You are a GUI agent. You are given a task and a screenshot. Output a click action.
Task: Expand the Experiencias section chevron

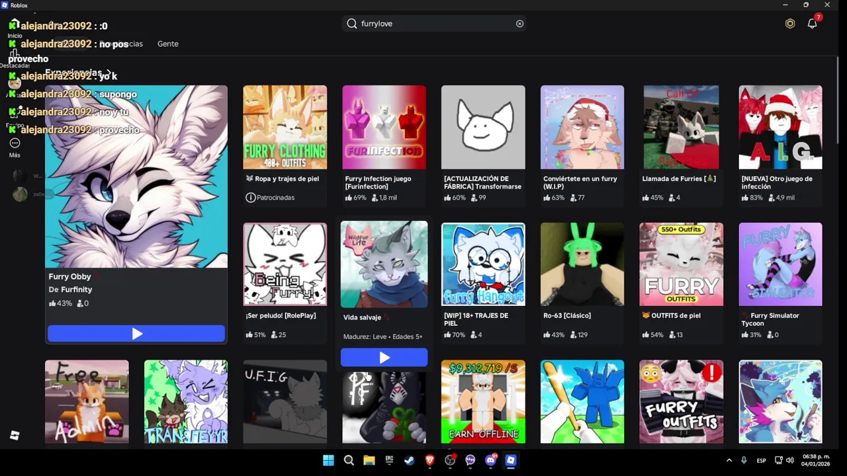(x=109, y=72)
